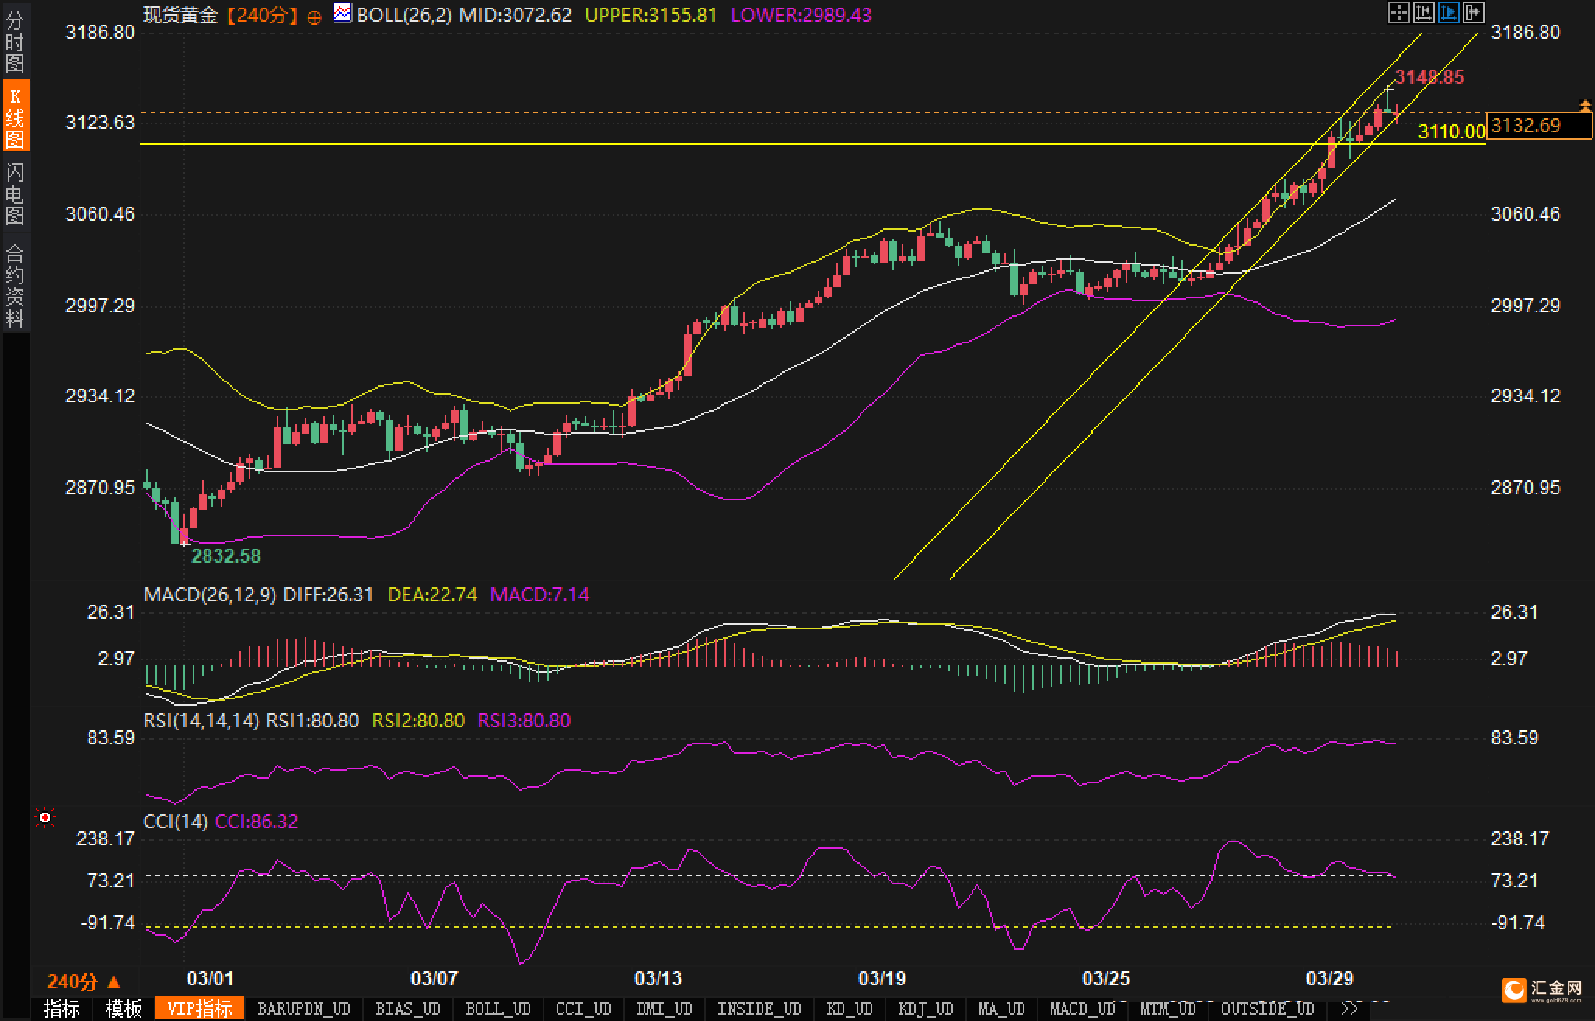Click the orange up arrow above the price tag
1595x1021 pixels.
tap(1585, 104)
